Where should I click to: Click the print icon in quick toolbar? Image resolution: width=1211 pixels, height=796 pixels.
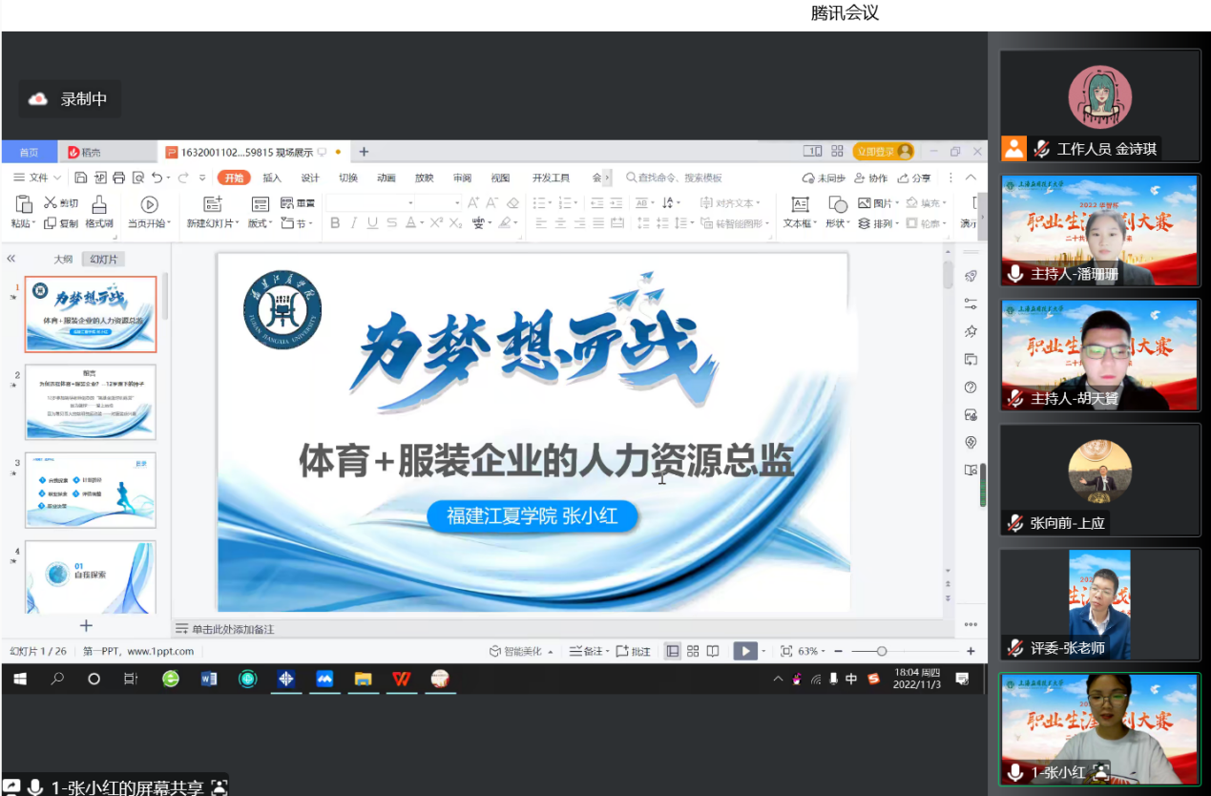pyautogui.click(x=119, y=178)
